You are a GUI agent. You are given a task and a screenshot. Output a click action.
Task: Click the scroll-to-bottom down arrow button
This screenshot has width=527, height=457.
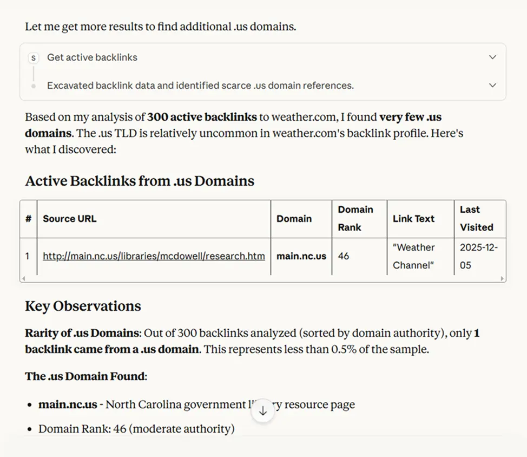[263, 411]
